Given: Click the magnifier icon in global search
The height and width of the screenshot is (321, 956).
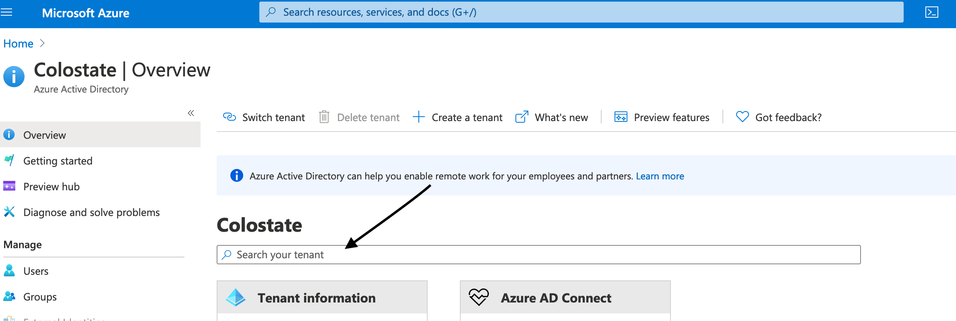Looking at the screenshot, I should [x=271, y=12].
